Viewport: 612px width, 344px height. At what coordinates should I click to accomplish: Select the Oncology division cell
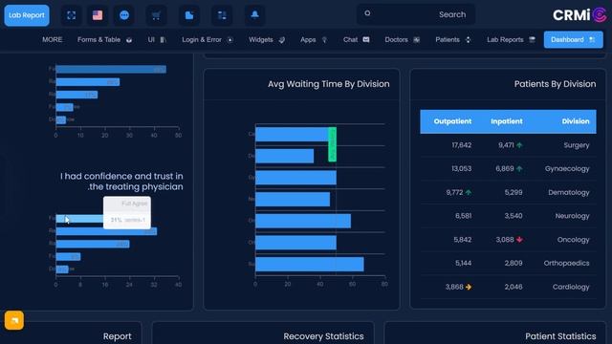tap(574, 240)
